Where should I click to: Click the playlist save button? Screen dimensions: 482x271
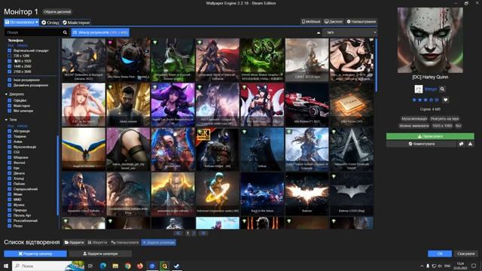pyautogui.click(x=97, y=242)
